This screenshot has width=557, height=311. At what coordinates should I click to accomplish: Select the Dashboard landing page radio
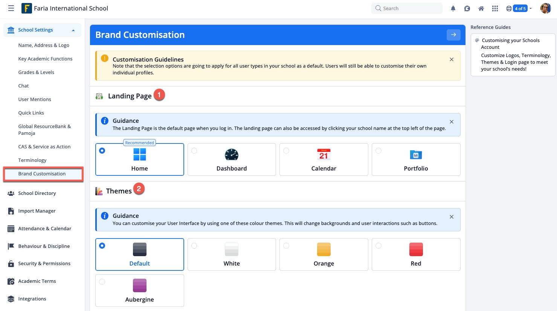coord(194,151)
